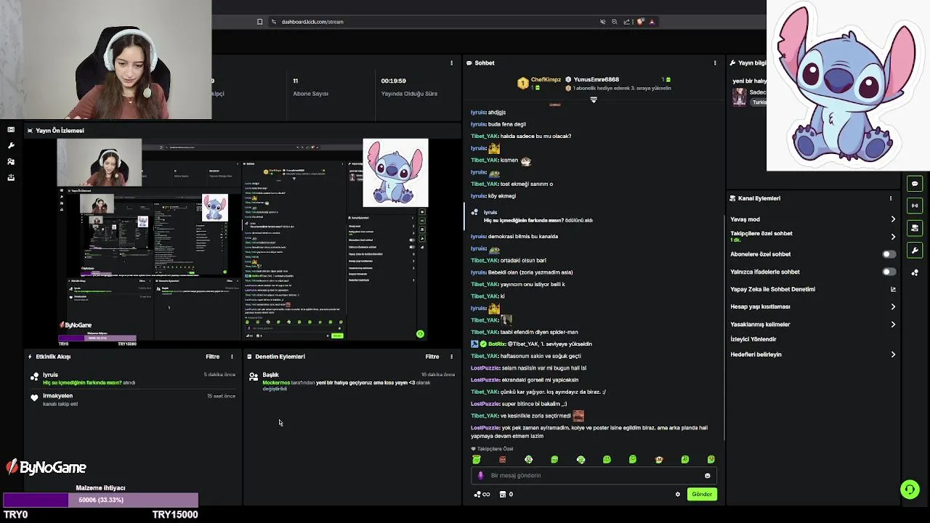Click YunusEmre6868 username in gift leaderboard
930x523 pixels.
pos(597,80)
